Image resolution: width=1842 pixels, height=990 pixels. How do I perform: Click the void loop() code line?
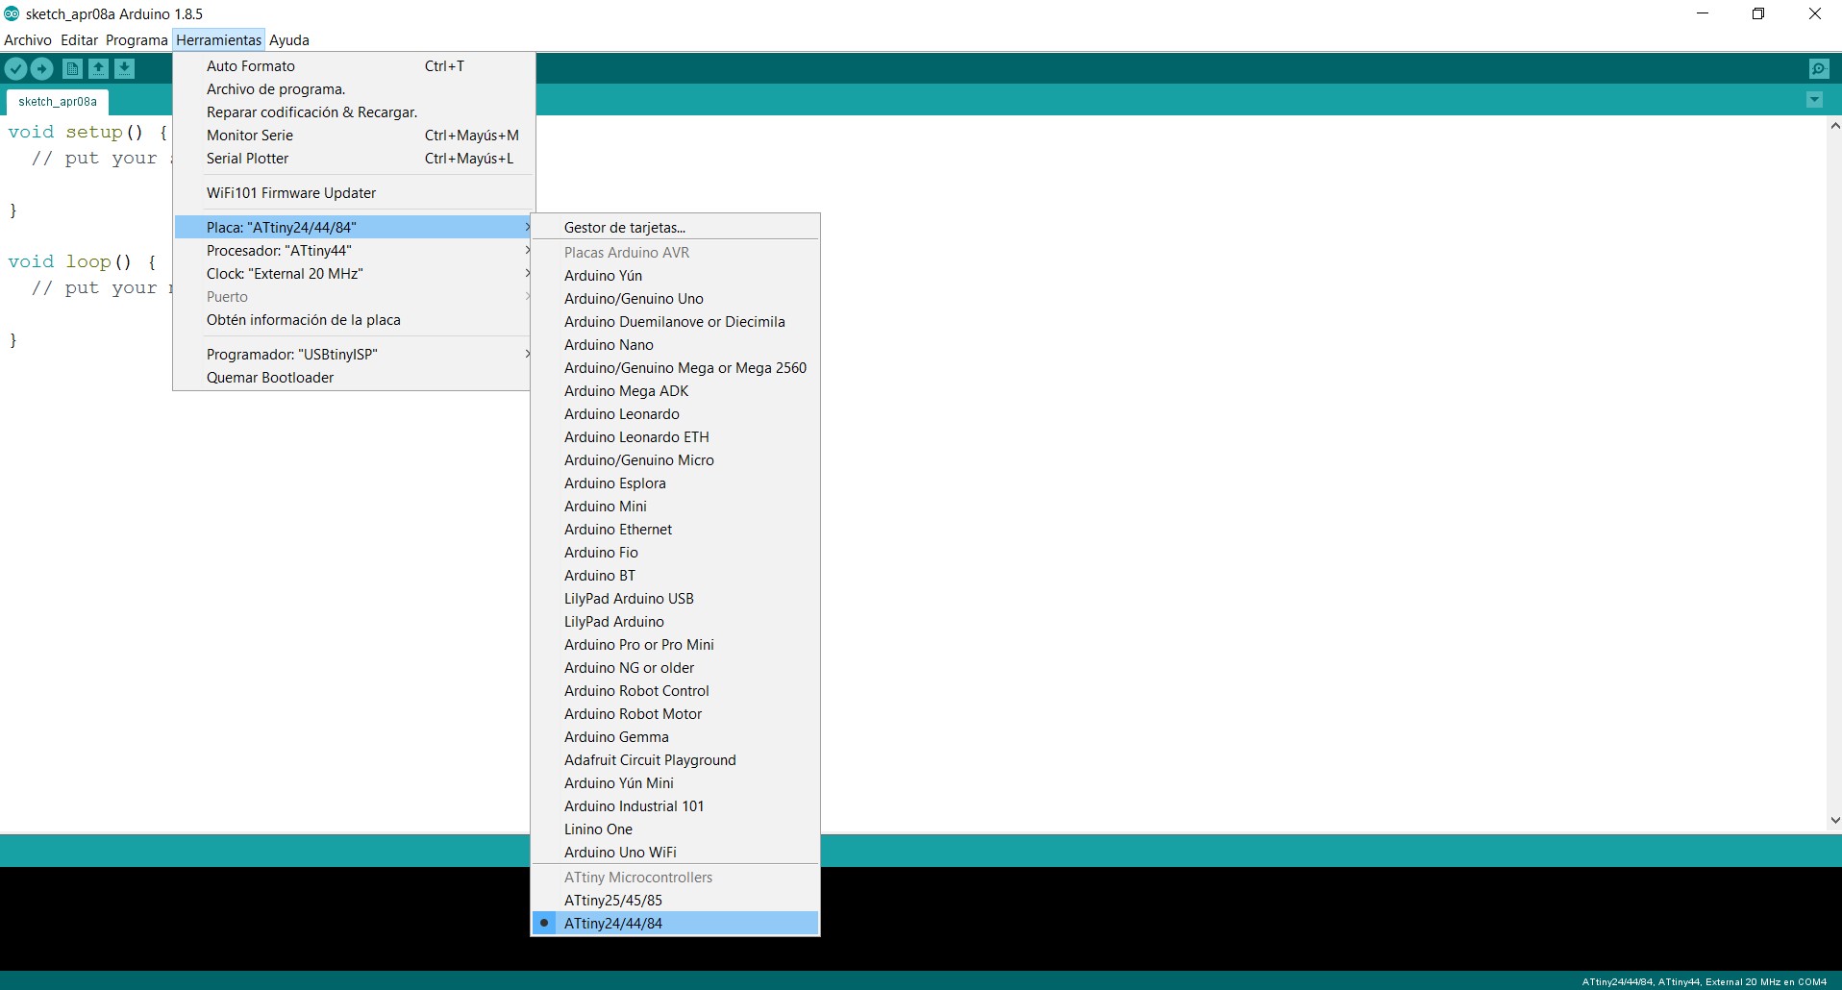pyautogui.click(x=82, y=261)
